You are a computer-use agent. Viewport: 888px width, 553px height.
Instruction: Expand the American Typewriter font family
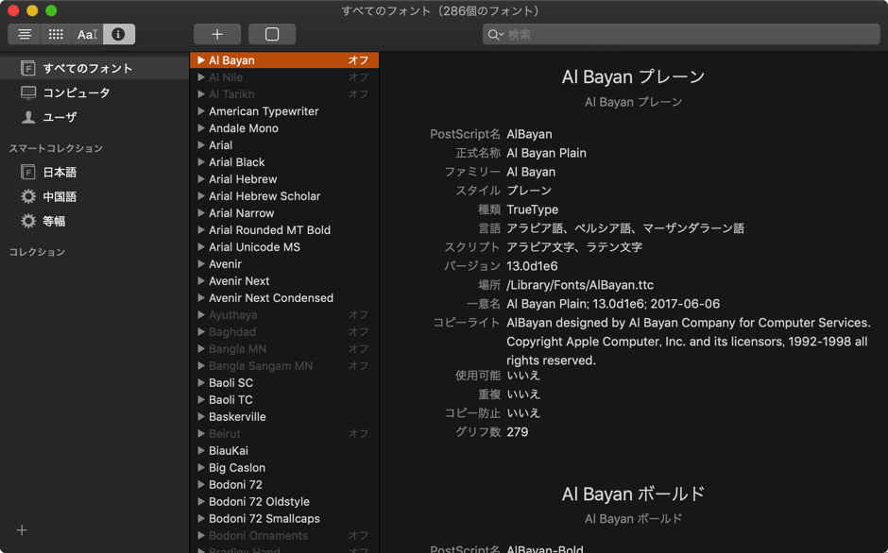(201, 111)
